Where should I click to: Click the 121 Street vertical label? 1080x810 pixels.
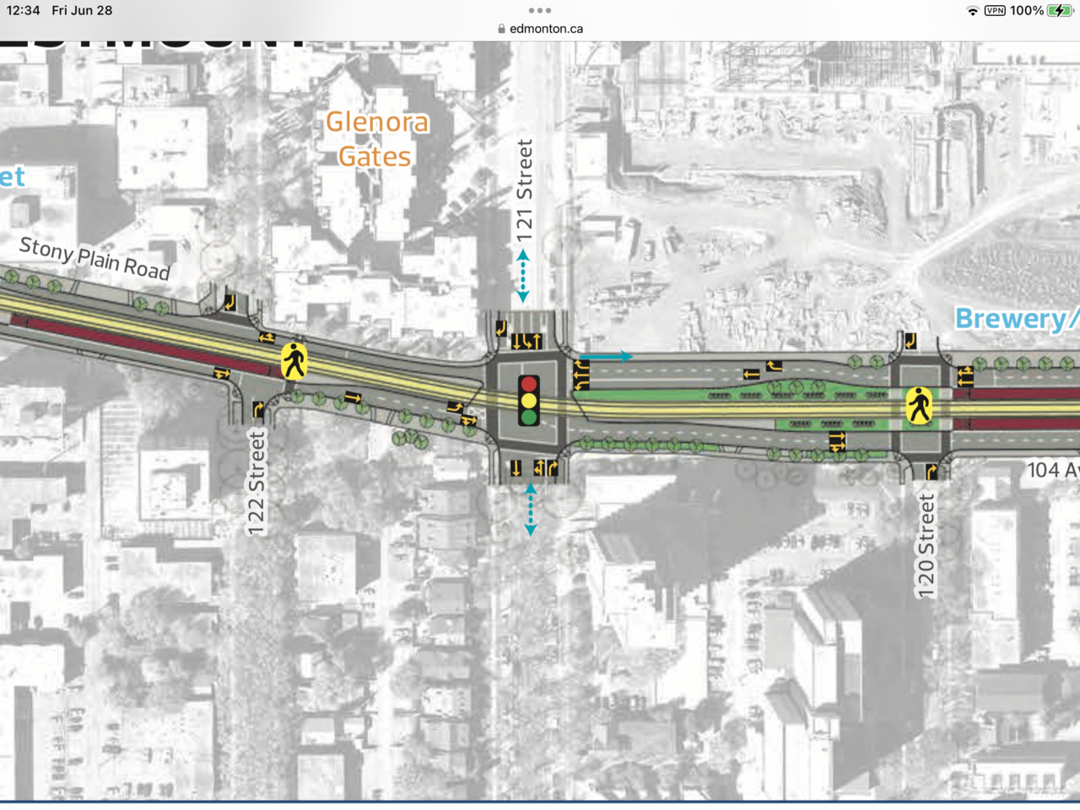click(525, 191)
